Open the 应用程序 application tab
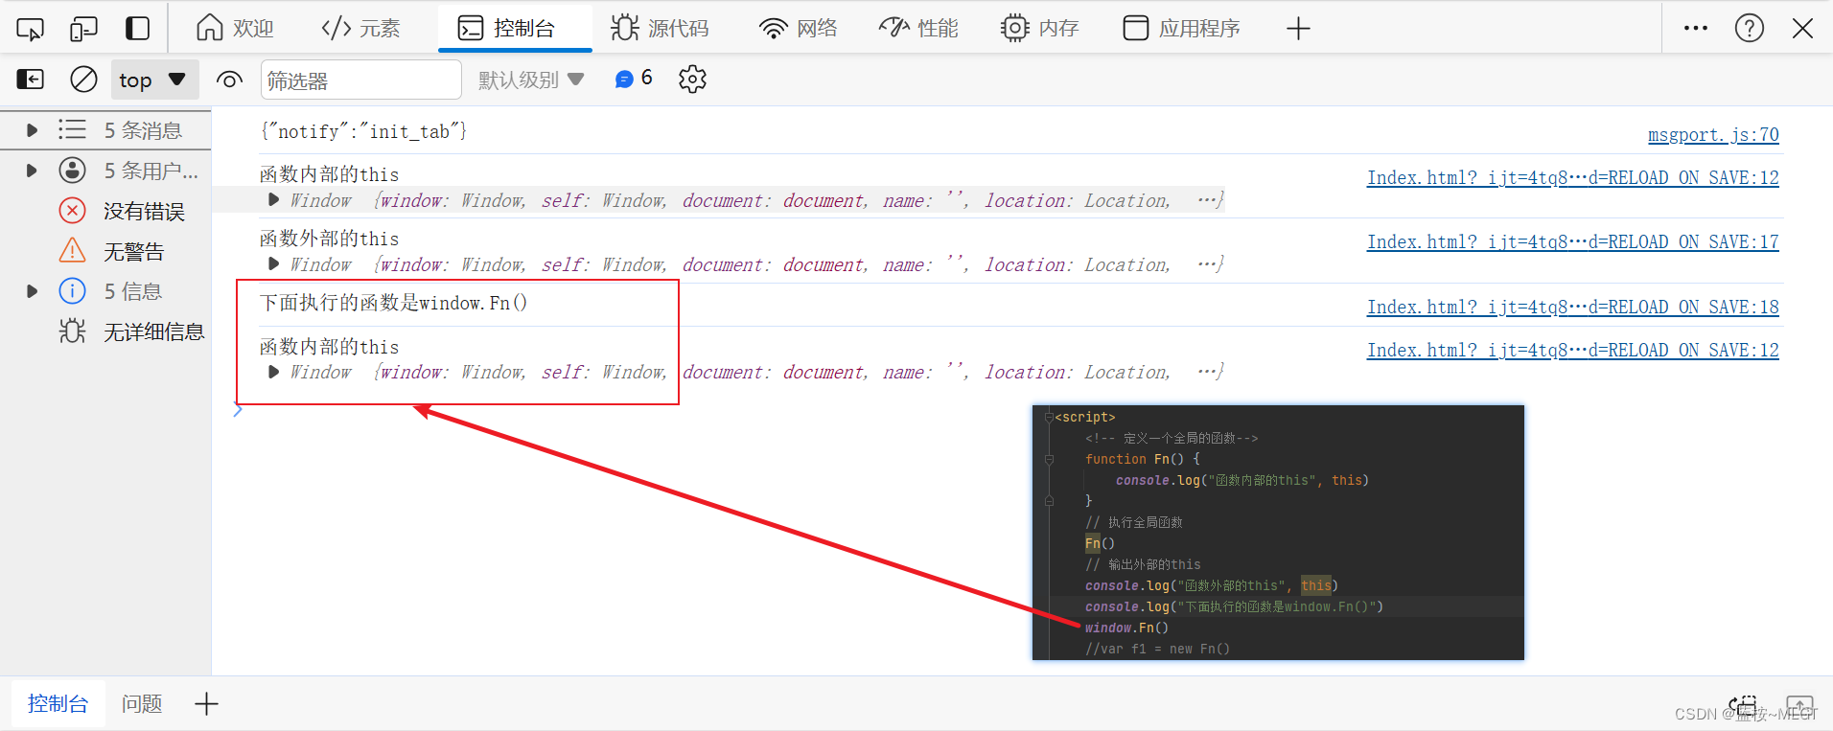 coord(1181,29)
